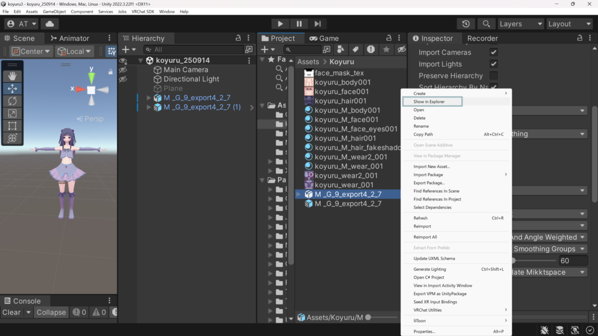This screenshot has width=598, height=336.
Task: Click the Pause button
Action: 299,23
